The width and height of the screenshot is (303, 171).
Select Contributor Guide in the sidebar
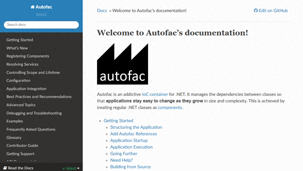click(22, 145)
